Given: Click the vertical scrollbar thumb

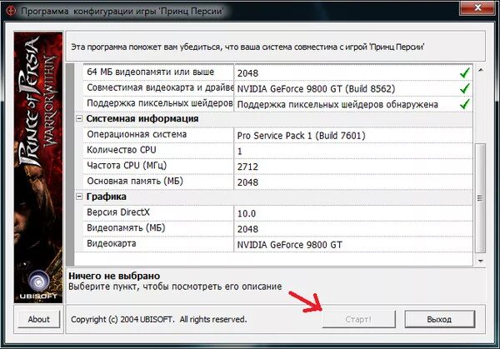Looking at the screenshot, I should 480,198.
